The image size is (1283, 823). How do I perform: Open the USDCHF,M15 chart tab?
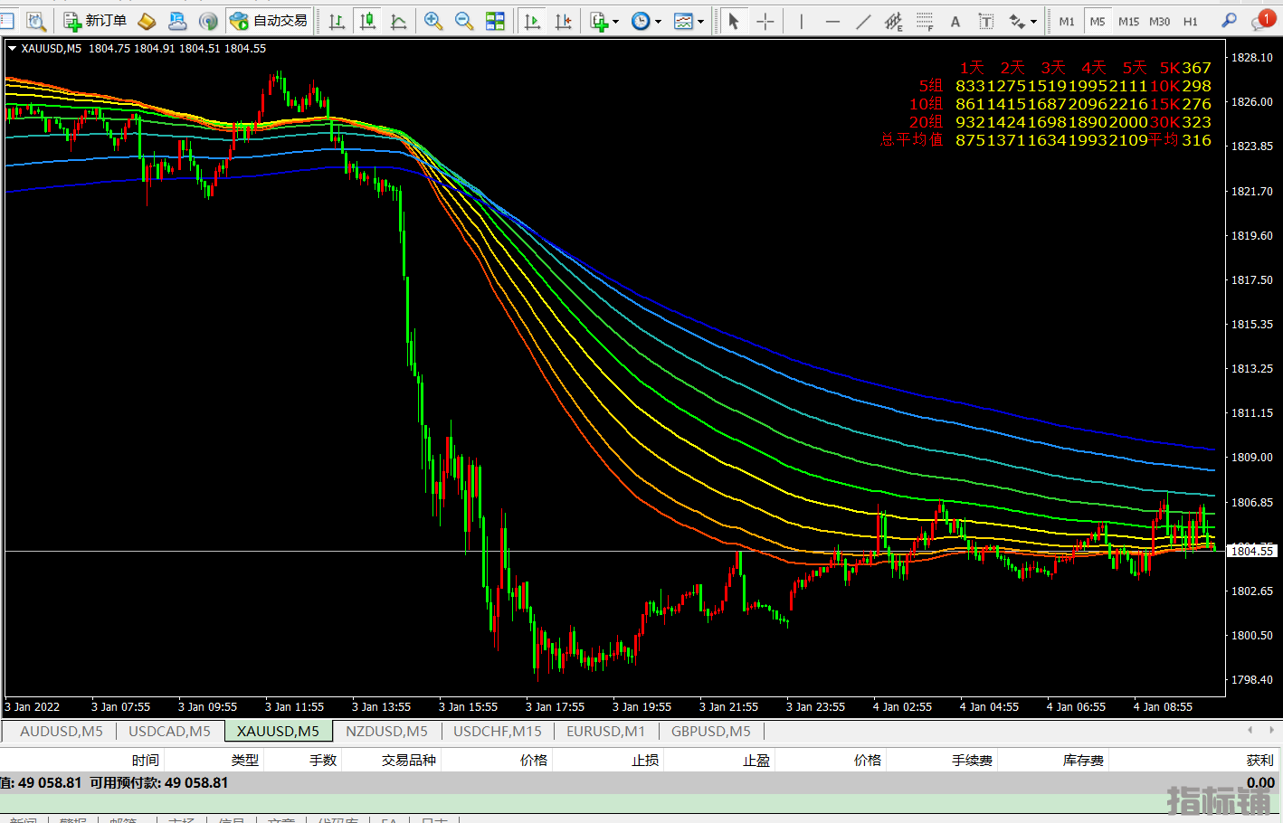point(497,731)
